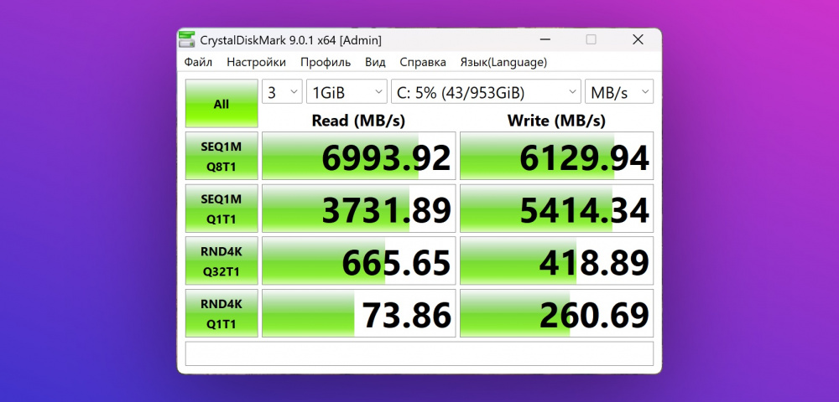The height and width of the screenshot is (402, 839).
Task: Open the Язык(Language) menu
Action: 503,63
